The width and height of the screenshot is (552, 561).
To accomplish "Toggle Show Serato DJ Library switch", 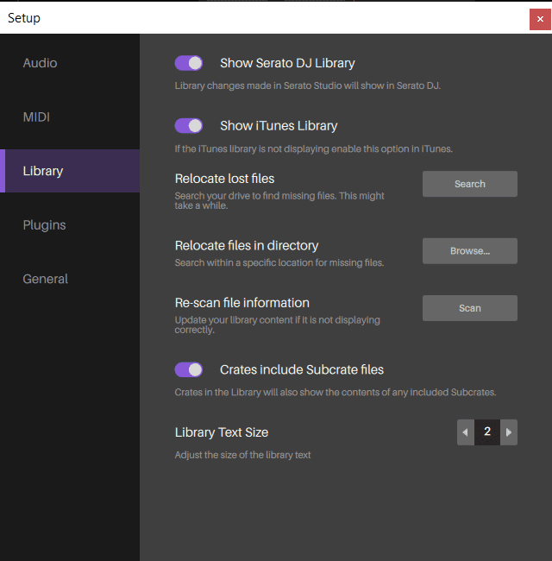I will tap(188, 63).
